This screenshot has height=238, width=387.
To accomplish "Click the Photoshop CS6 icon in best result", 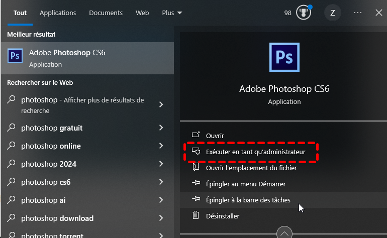I will coord(15,56).
